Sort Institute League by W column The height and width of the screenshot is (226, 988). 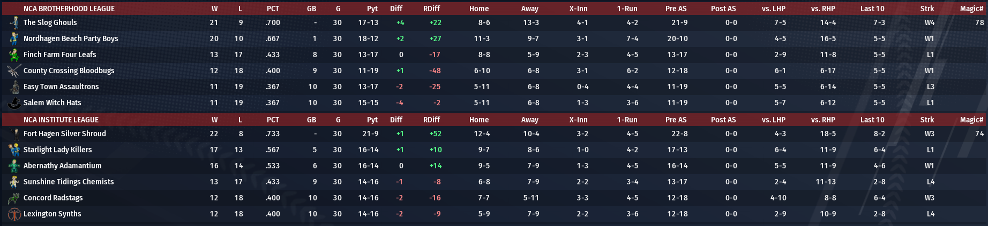pos(214,120)
